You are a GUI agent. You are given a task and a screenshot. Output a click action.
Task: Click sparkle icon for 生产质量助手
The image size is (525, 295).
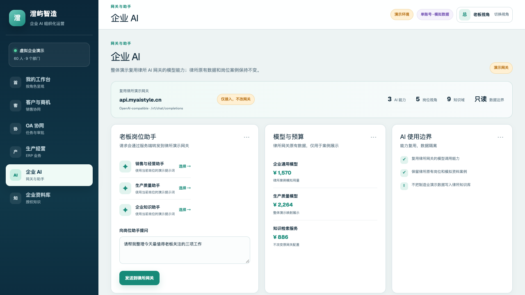[125, 188]
